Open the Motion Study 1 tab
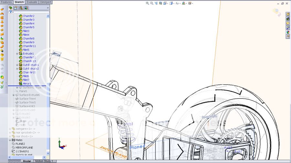This screenshot has width=291, height=163. pyautogui.click(x=44, y=161)
